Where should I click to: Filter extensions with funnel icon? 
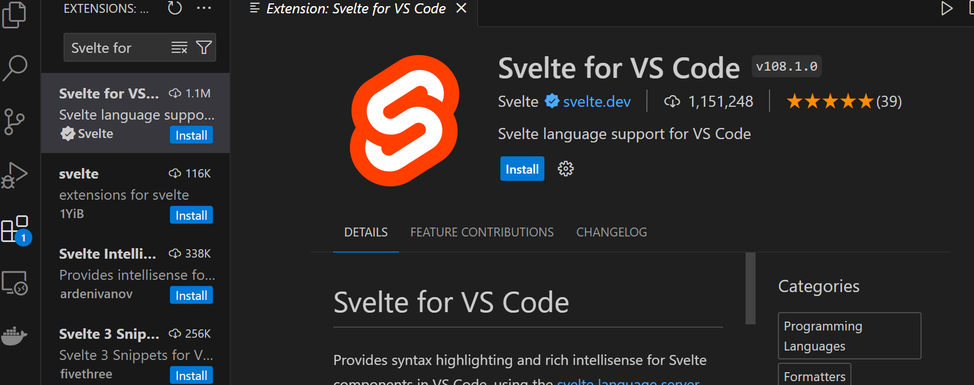pos(204,48)
